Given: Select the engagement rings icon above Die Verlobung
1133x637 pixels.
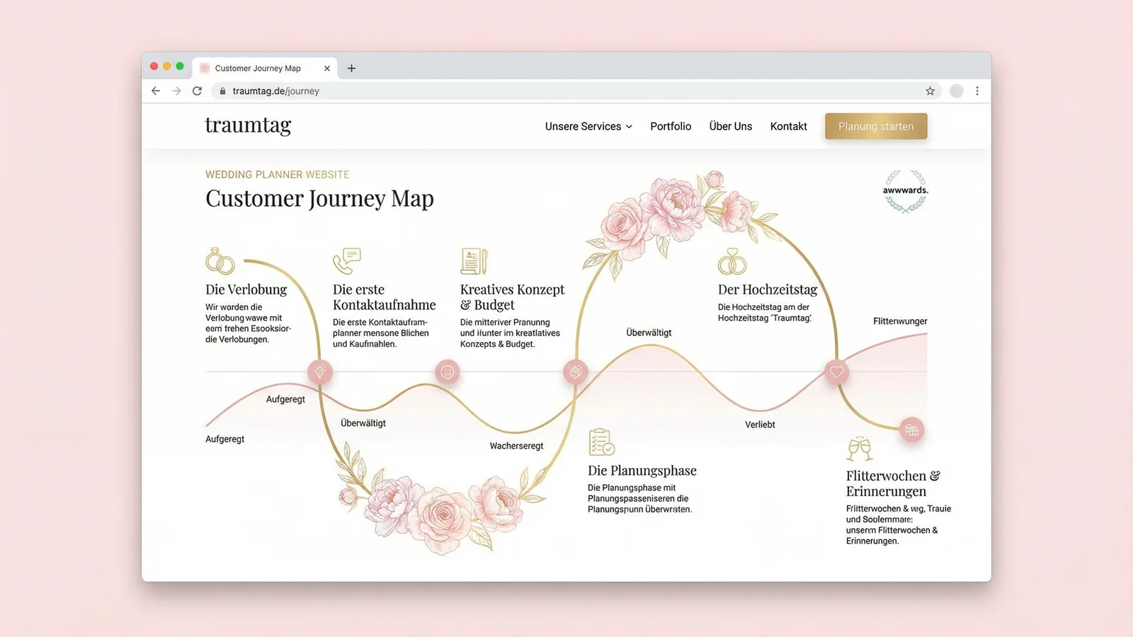Looking at the screenshot, I should [221, 263].
